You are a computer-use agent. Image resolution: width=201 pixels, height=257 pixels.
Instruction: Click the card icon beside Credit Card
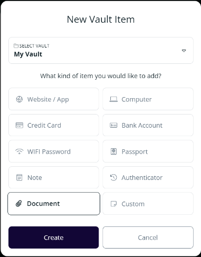[x=20, y=126]
